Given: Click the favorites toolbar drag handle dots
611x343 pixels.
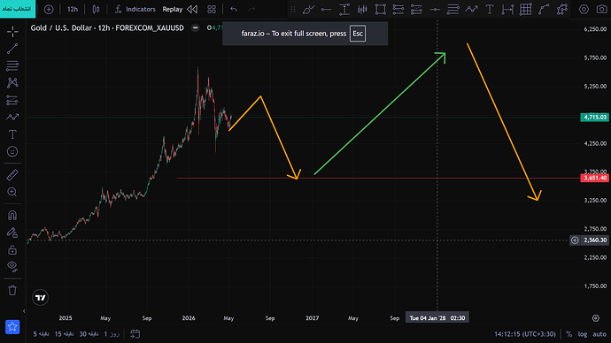Looking at the screenshot, I should (293, 10).
